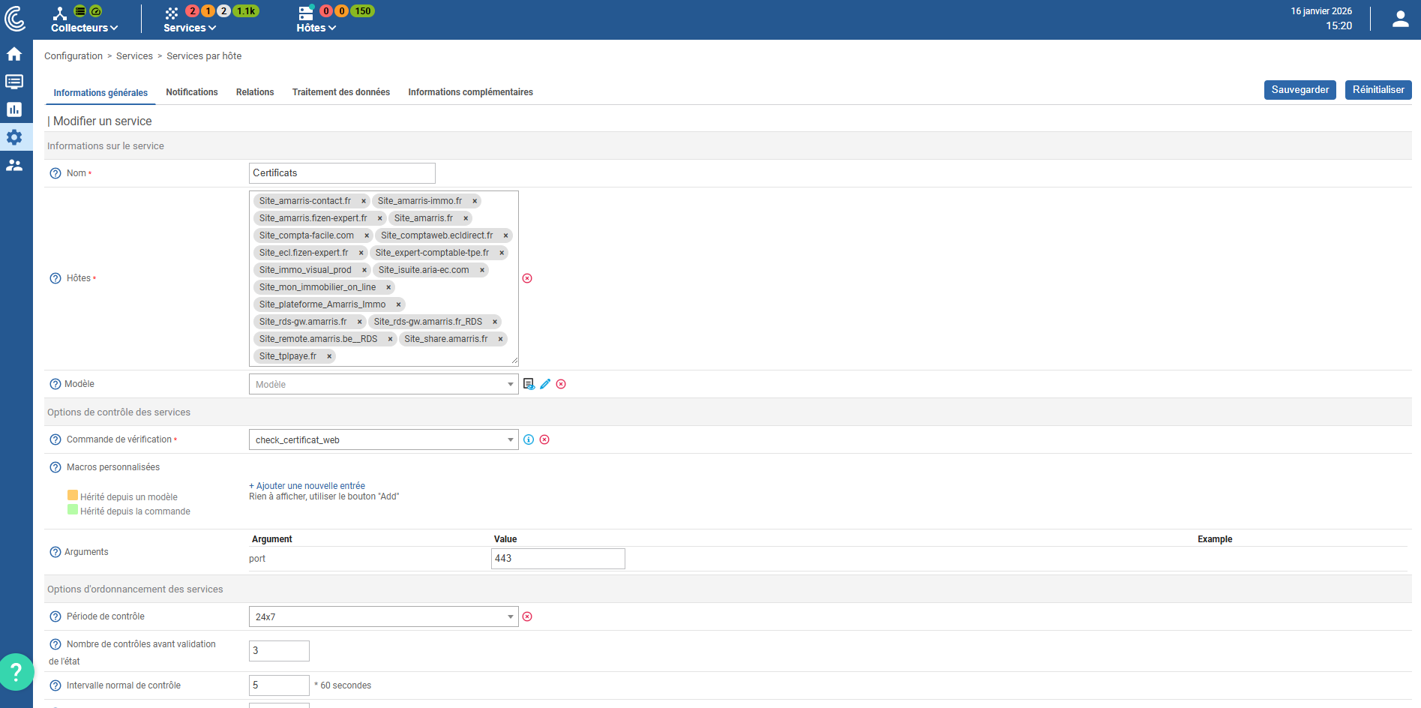Open the 24x7 control period dropdown
The image size is (1421, 708).
pos(383,617)
